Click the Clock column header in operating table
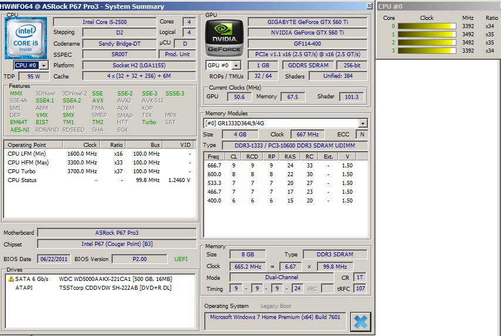Image resolution: width=501 pixels, height=336 pixels. (81, 145)
